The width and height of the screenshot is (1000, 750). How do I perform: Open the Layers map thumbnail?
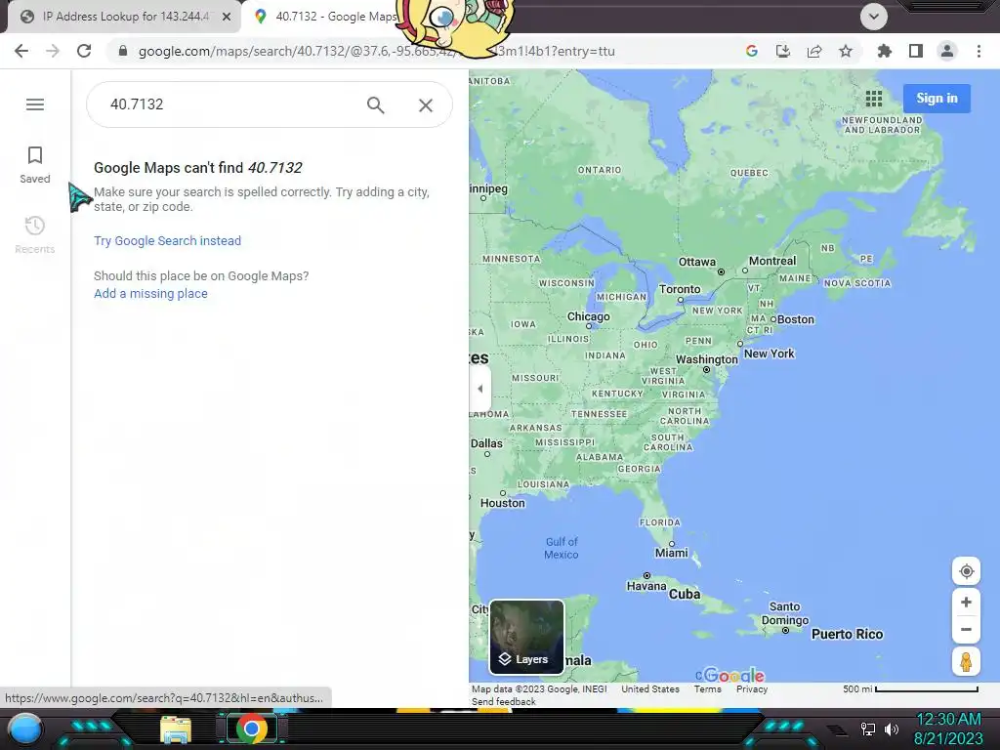526,637
